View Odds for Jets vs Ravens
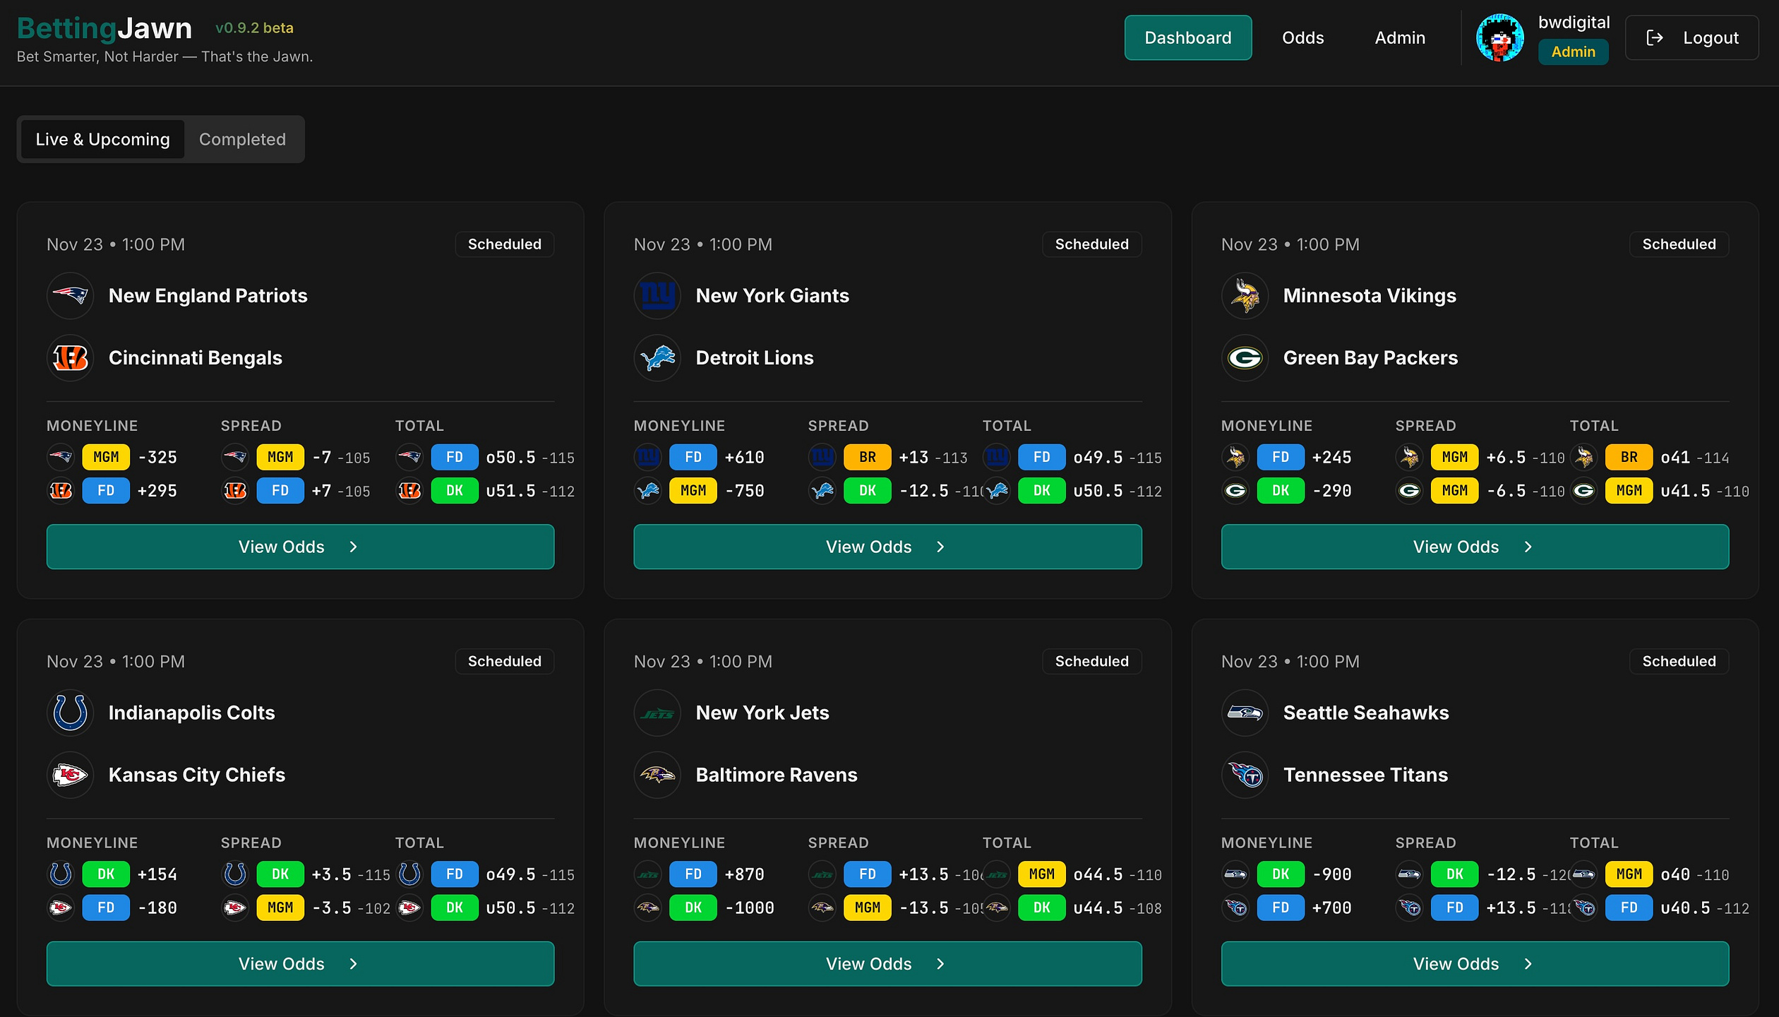 pos(888,964)
